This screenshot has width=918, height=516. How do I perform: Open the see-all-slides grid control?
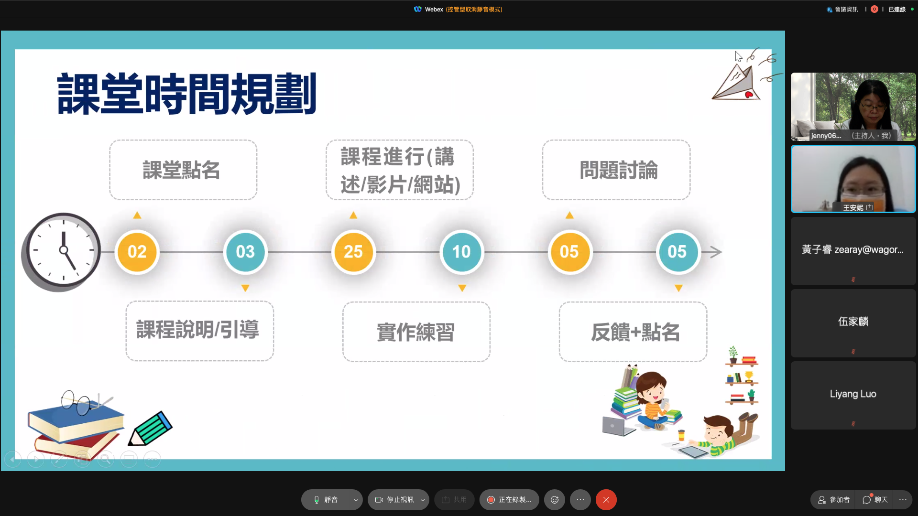pyautogui.click(x=82, y=460)
